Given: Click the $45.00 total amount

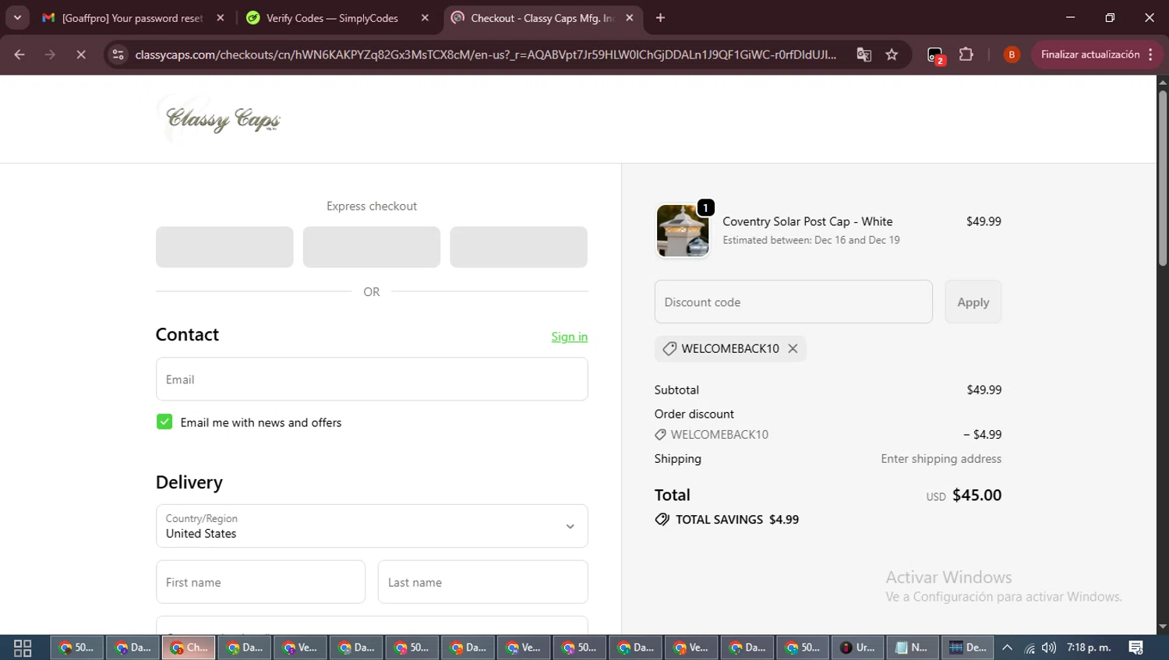Looking at the screenshot, I should click(977, 495).
